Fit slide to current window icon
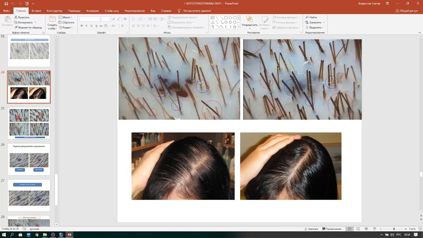The height and width of the screenshot is (238, 423). pyautogui.click(x=419, y=229)
